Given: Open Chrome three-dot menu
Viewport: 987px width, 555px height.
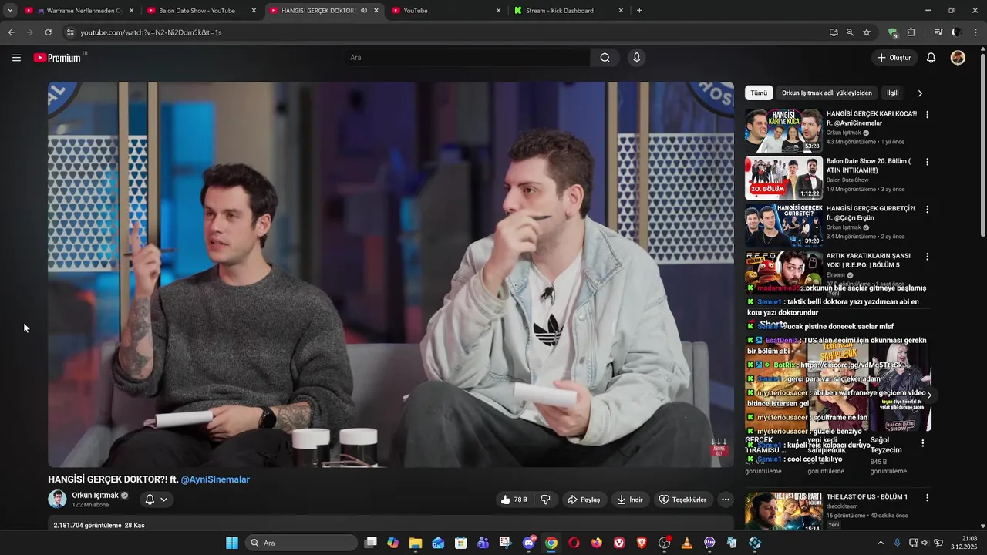Looking at the screenshot, I should (976, 32).
